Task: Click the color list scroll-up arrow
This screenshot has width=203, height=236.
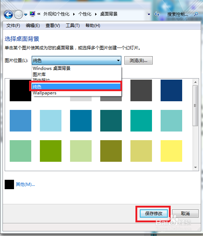Action: [195, 82]
